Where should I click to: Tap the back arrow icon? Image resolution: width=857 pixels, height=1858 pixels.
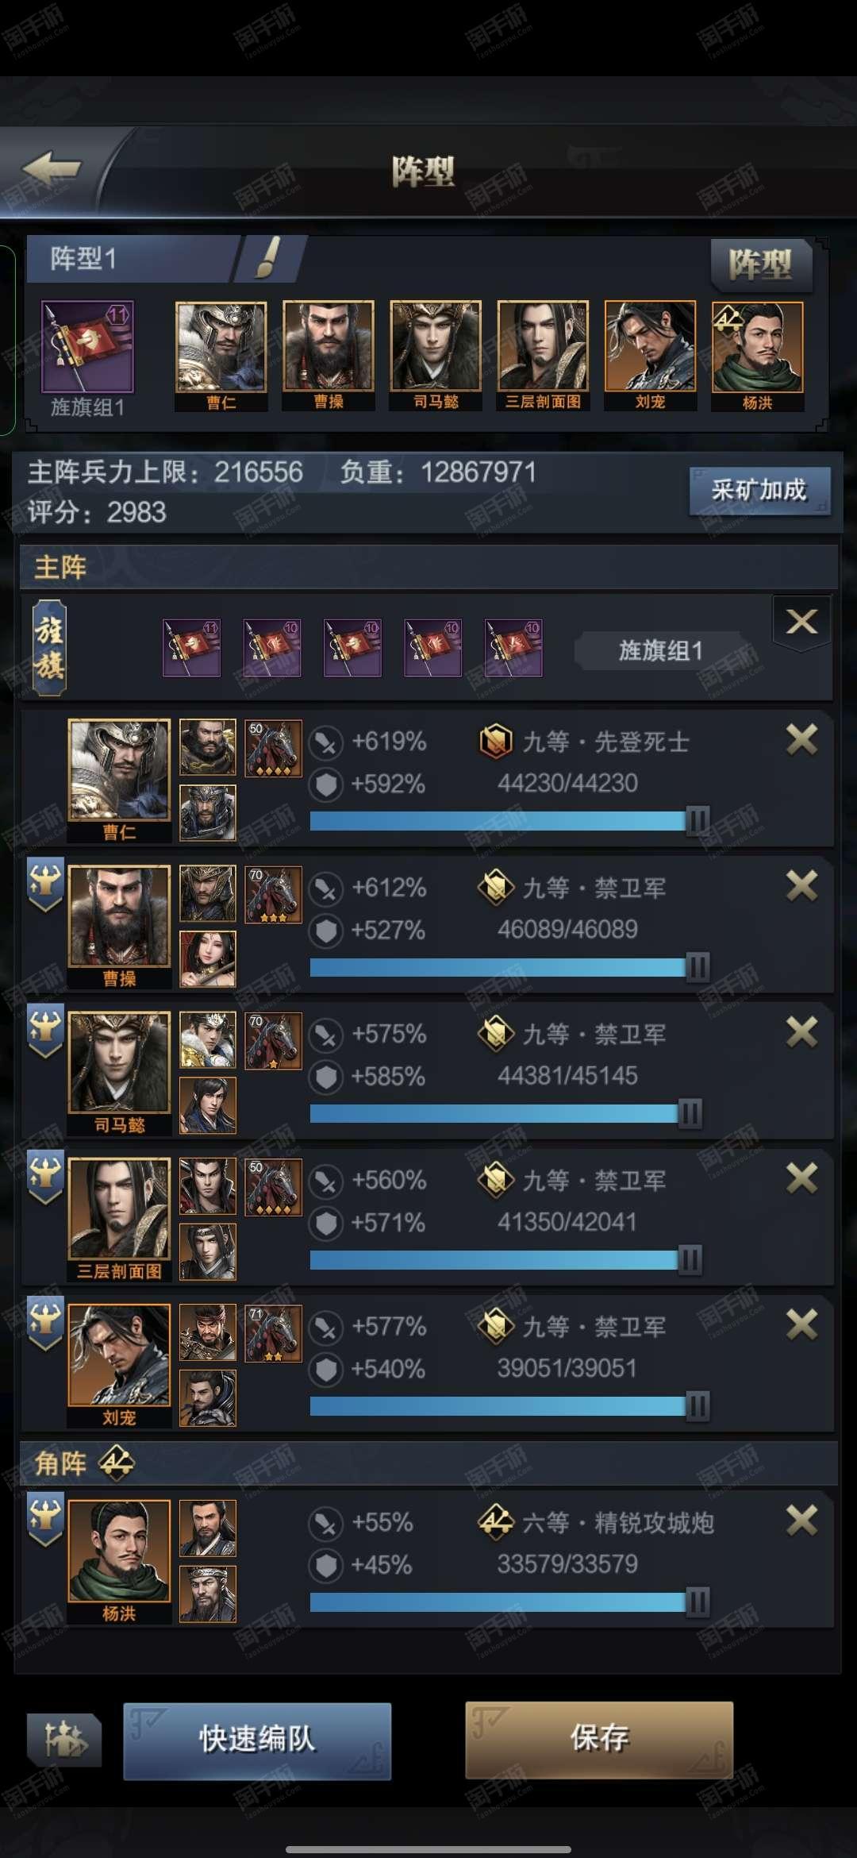pyautogui.click(x=52, y=168)
